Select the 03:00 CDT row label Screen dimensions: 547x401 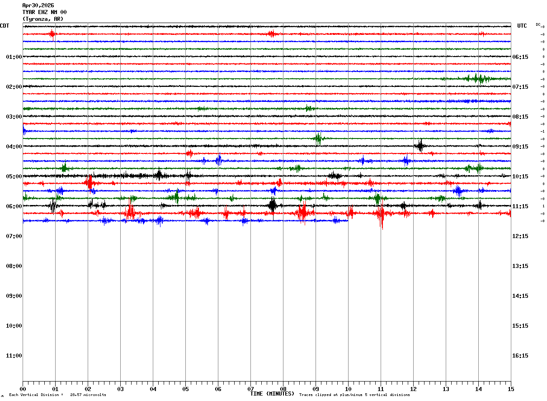click(14, 117)
